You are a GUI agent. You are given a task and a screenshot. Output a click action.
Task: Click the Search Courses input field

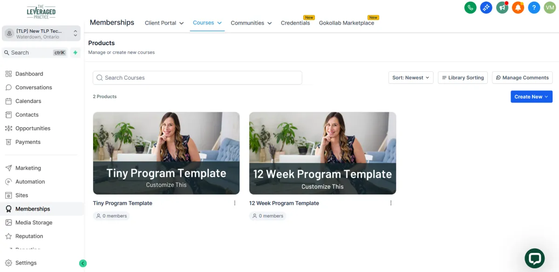point(198,78)
